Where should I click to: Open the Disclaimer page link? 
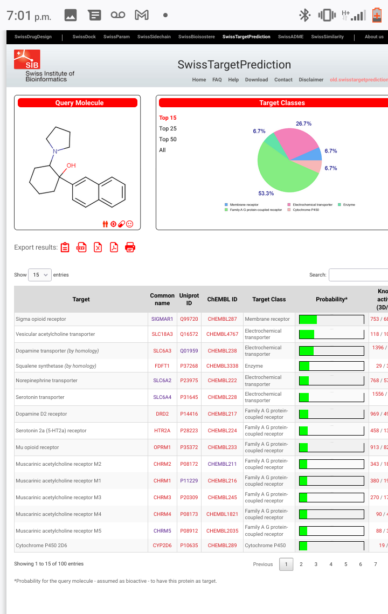tap(311, 79)
